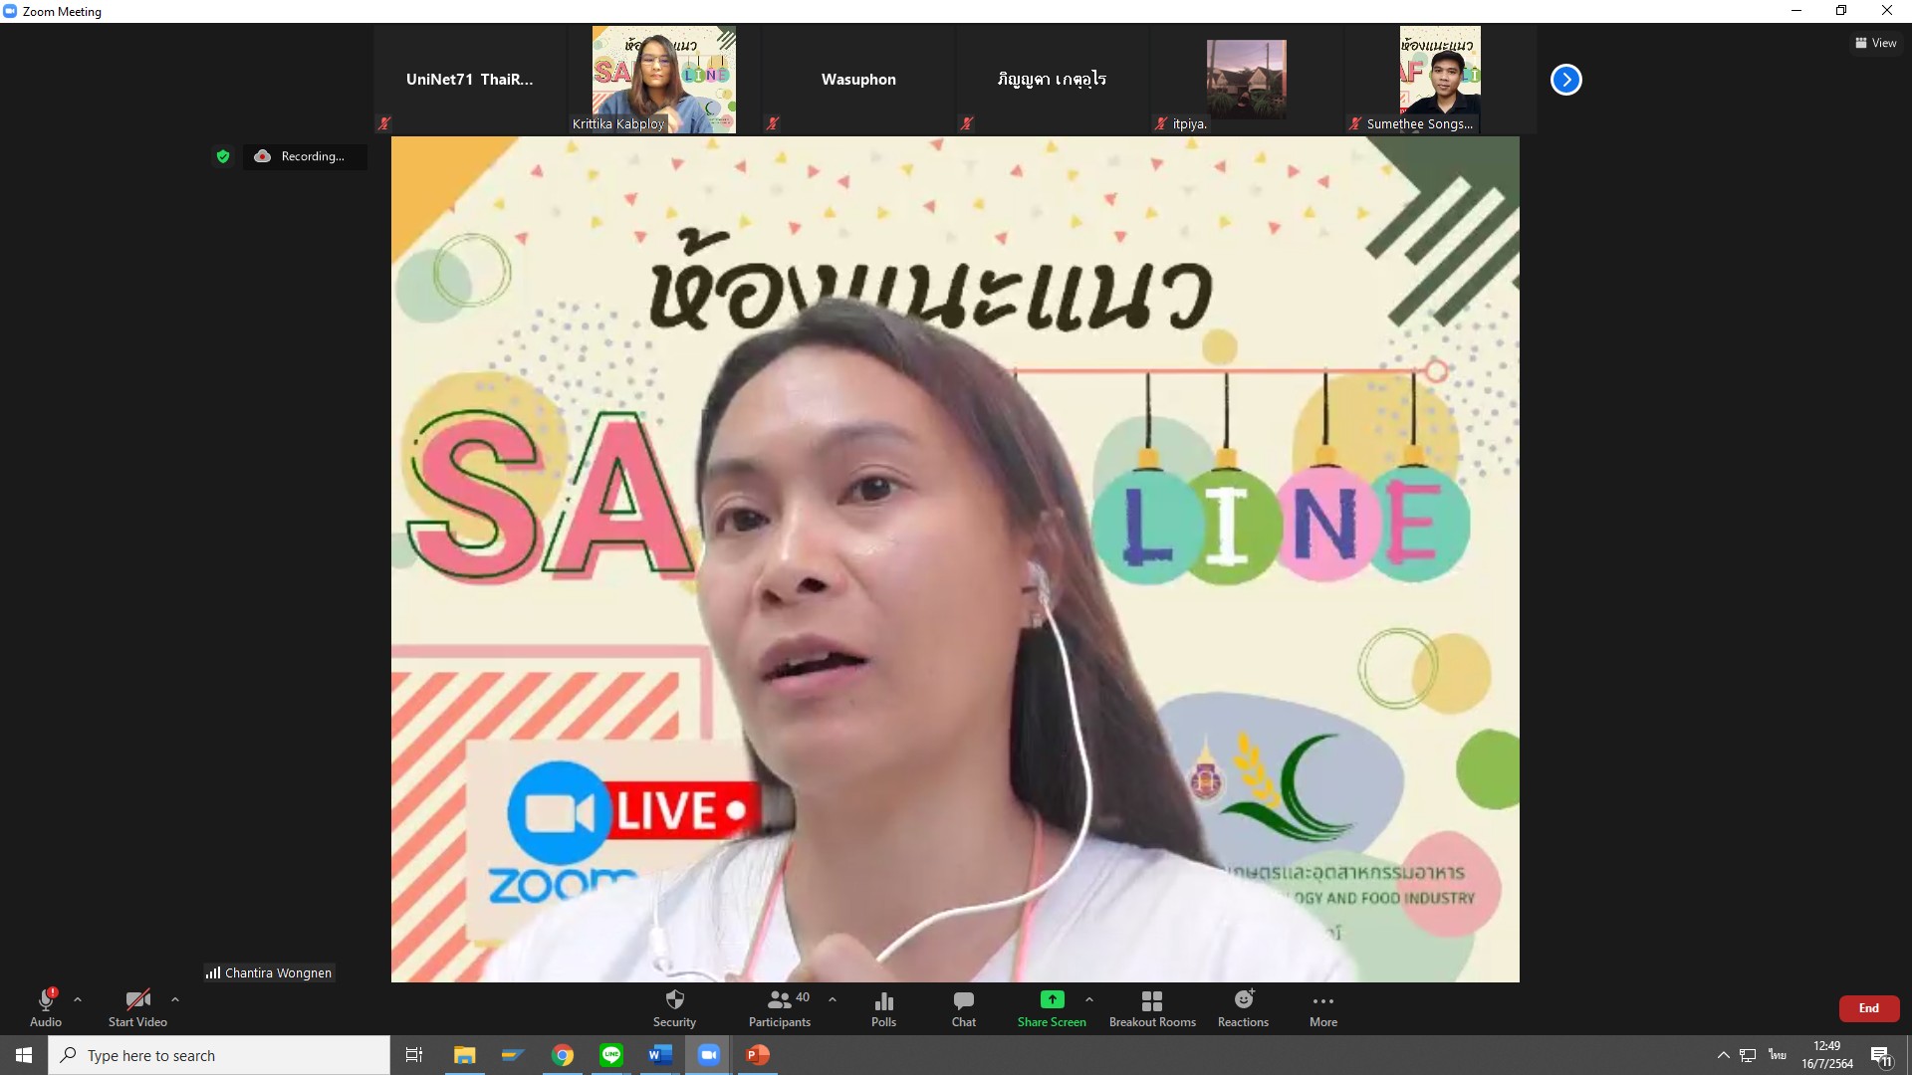
Task: Expand Share Screen options caret
Action: click(1089, 999)
